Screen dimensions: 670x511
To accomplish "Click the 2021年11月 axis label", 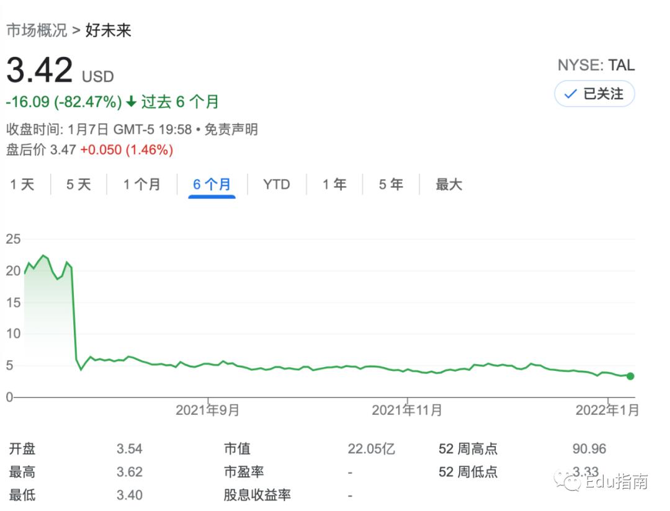I will coord(407,410).
